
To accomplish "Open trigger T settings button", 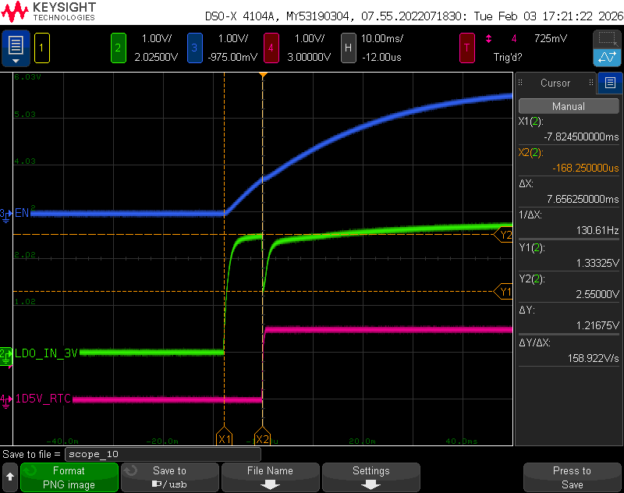I will (467, 48).
